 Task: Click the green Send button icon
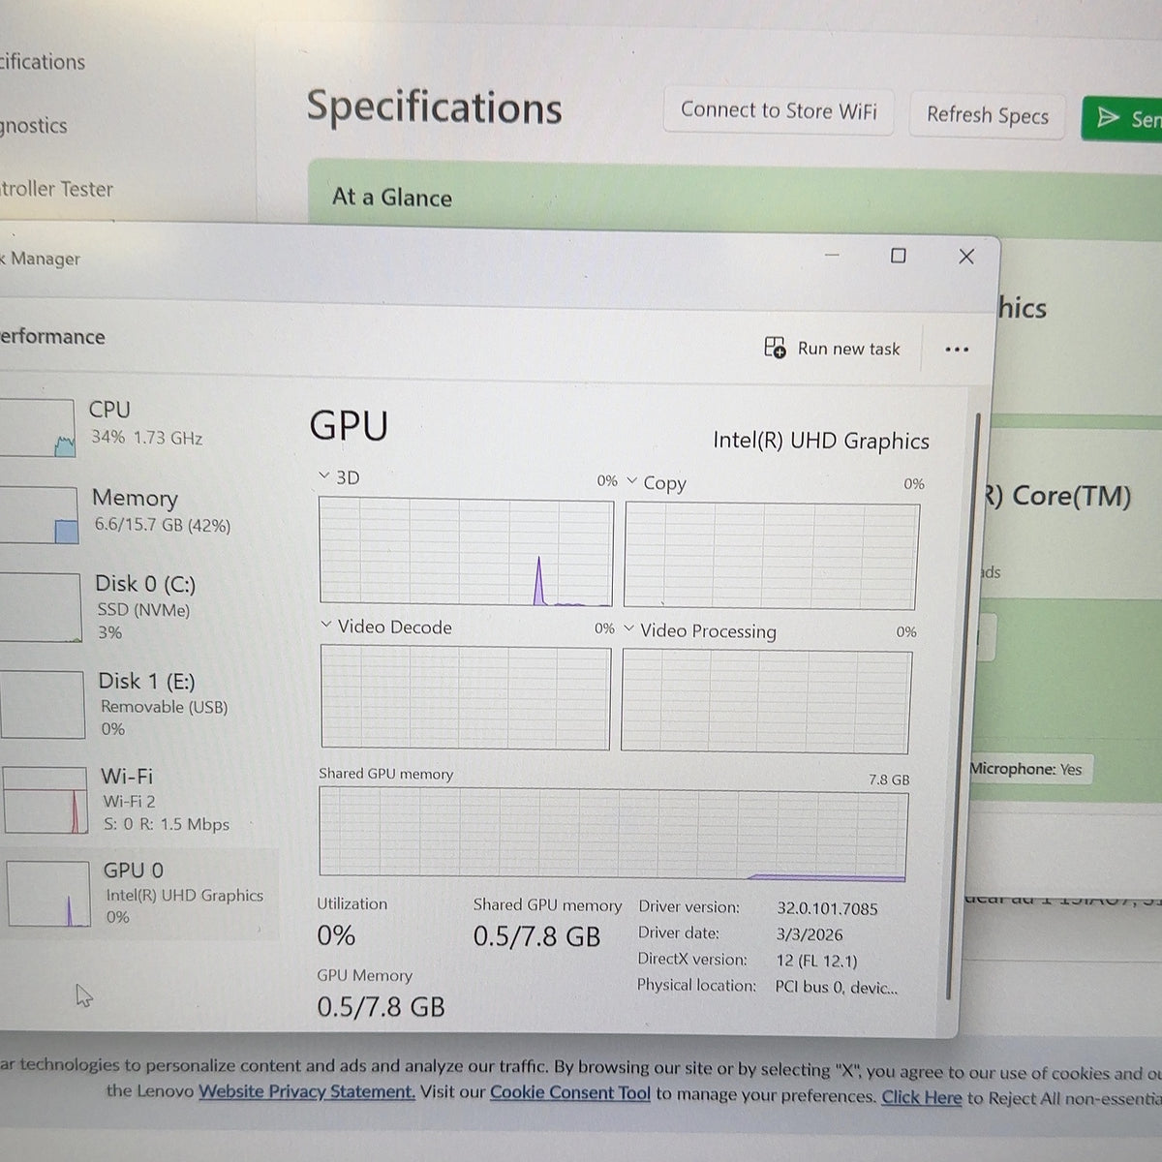(1108, 118)
